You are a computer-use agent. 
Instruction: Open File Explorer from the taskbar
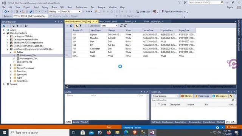click(117, 133)
